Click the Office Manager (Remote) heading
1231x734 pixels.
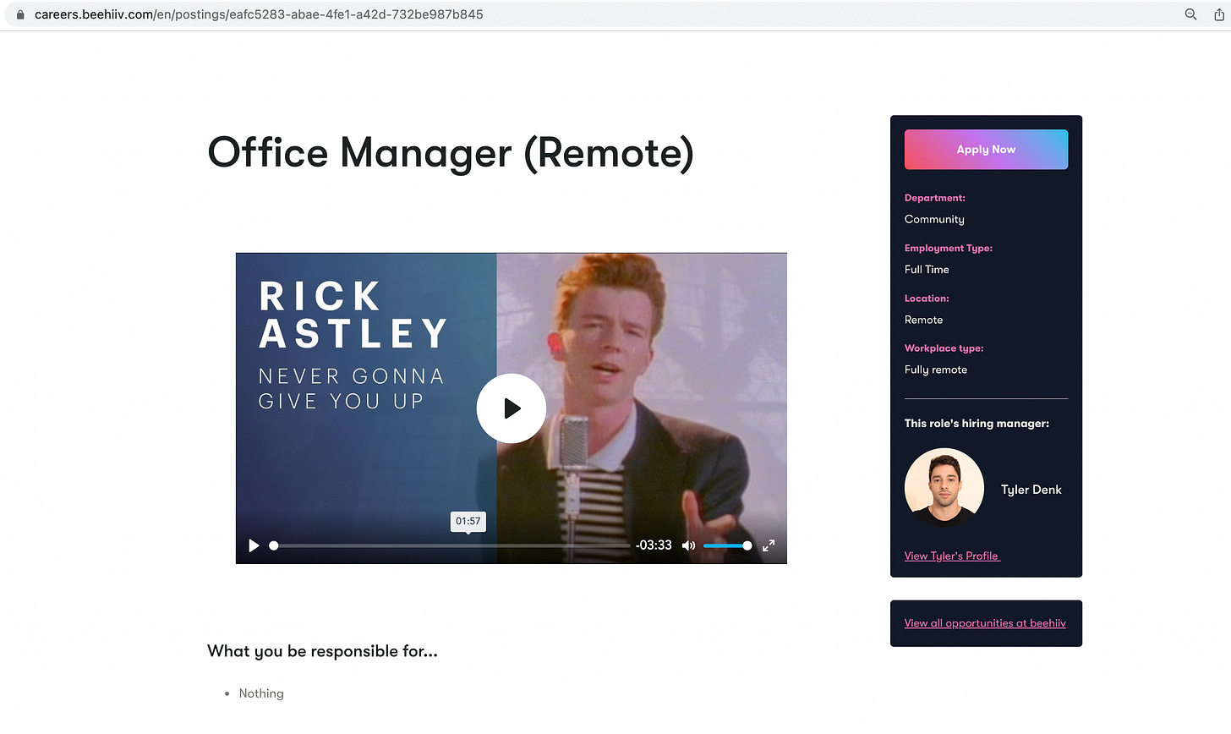(x=451, y=153)
